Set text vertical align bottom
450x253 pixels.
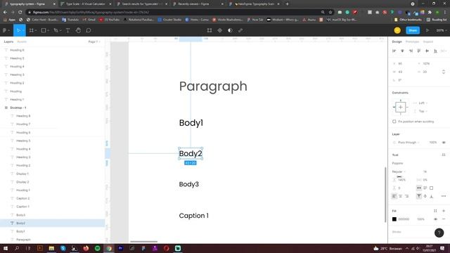[431, 196]
